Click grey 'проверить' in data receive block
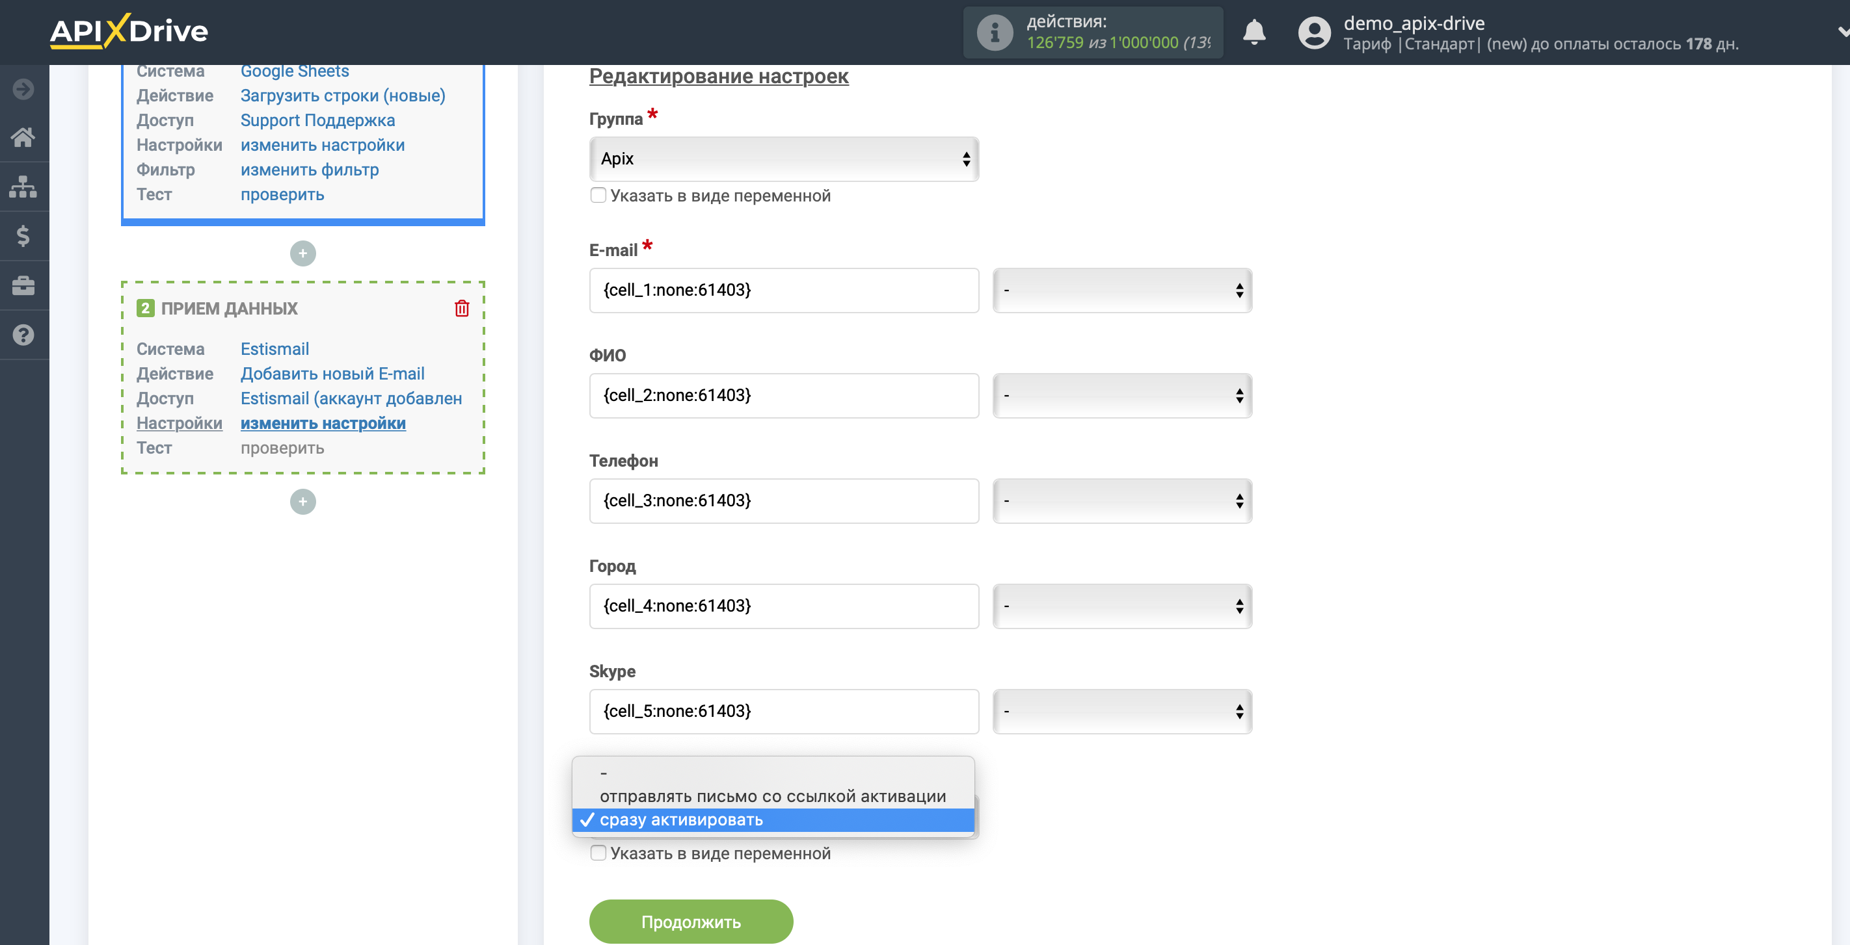 tap(282, 448)
